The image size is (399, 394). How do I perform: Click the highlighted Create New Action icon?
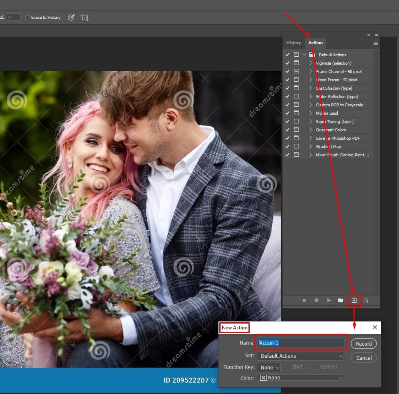click(x=354, y=300)
